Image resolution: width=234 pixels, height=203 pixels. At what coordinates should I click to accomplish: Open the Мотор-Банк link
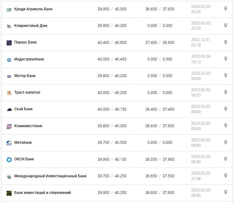tap(25, 75)
